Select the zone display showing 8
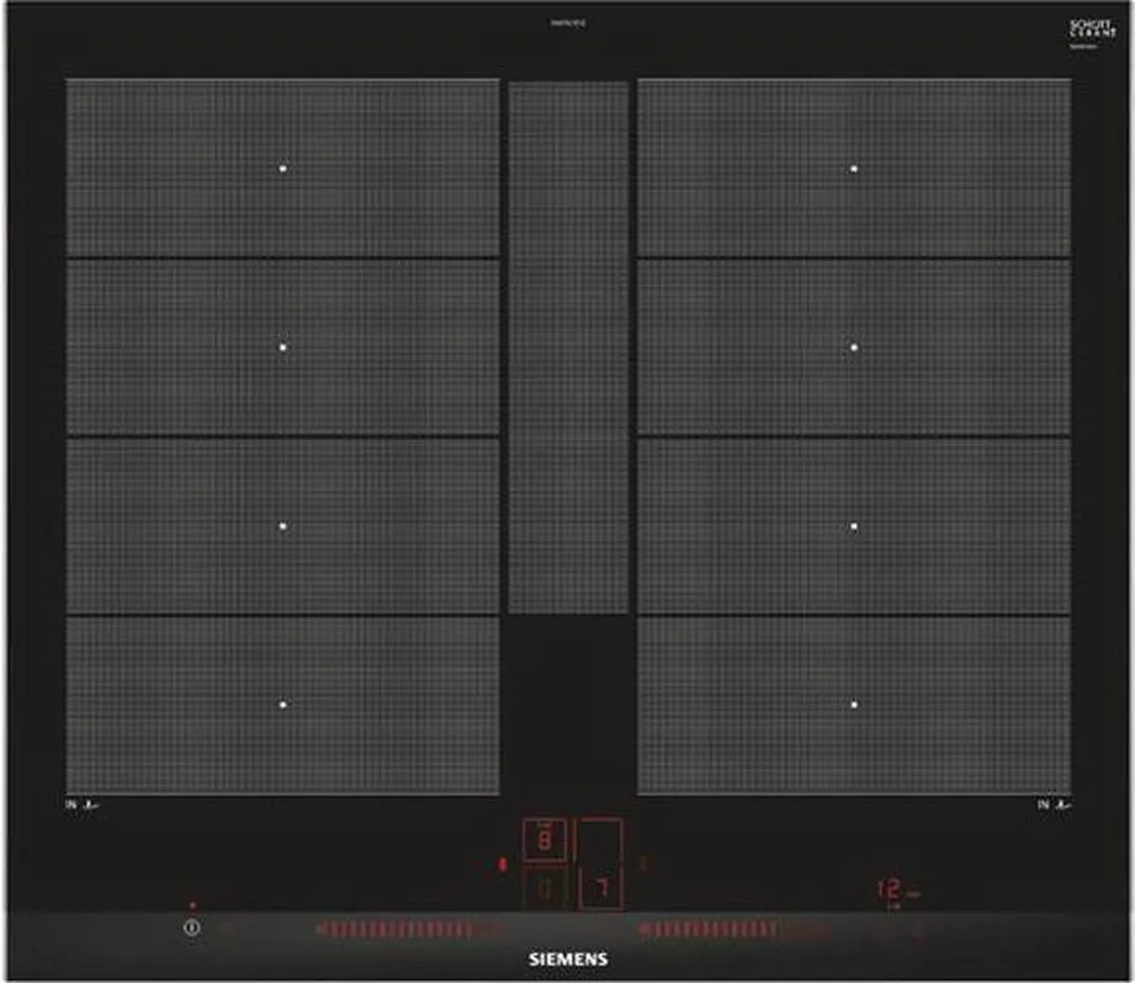Image resolution: width=1135 pixels, height=983 pixels. (545, 840)
